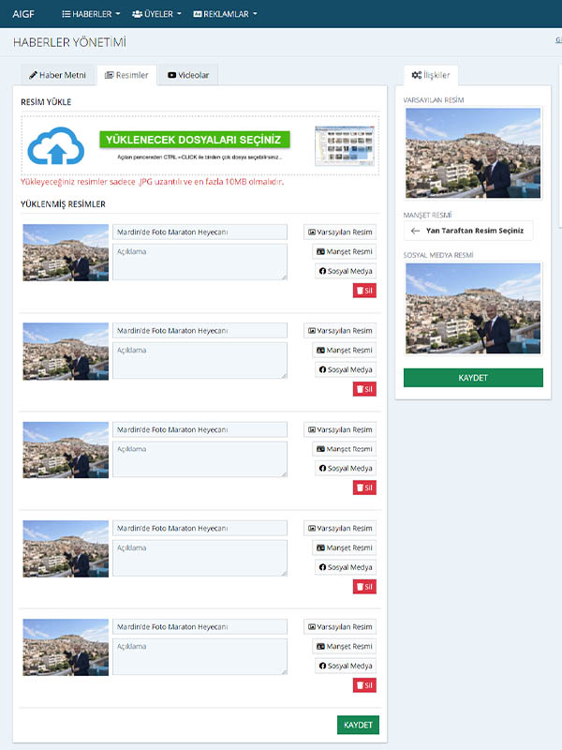Click KAYDET button in İlişkiler panel
The width and height of the screenshot is (562, 750).
473,378
